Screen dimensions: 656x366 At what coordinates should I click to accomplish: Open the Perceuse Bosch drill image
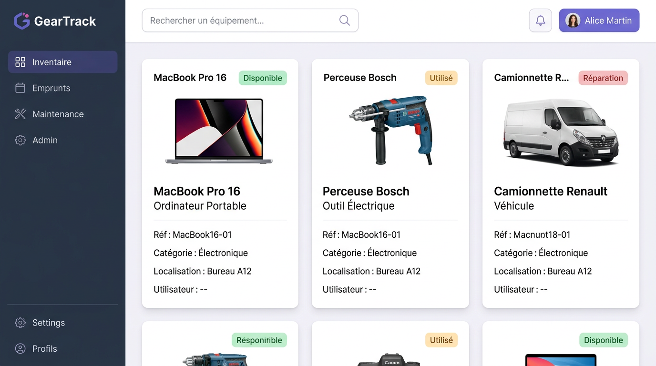[392, 130]
